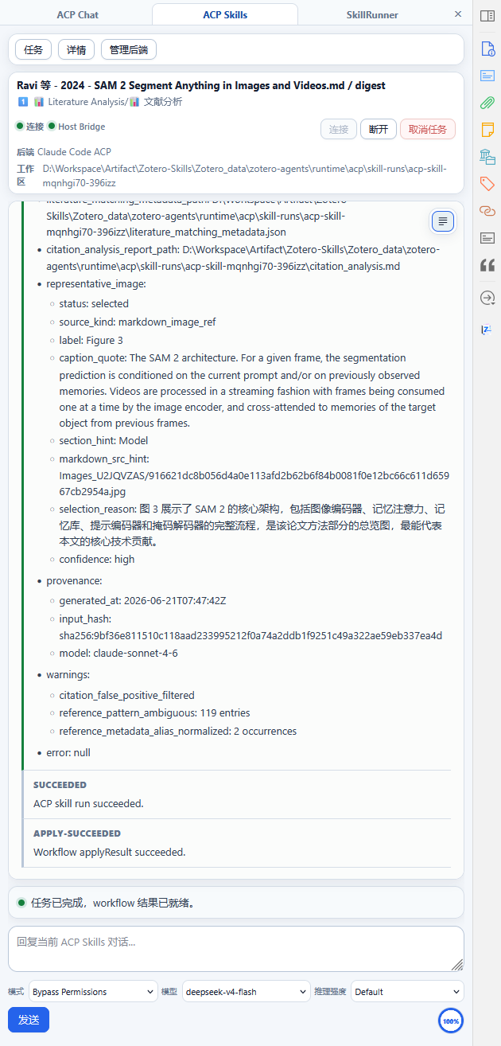Click the selection_reason 图 3 text

(x=251, y=525)
